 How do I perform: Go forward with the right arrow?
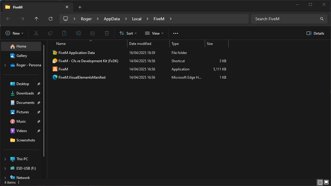coord(22,19)
